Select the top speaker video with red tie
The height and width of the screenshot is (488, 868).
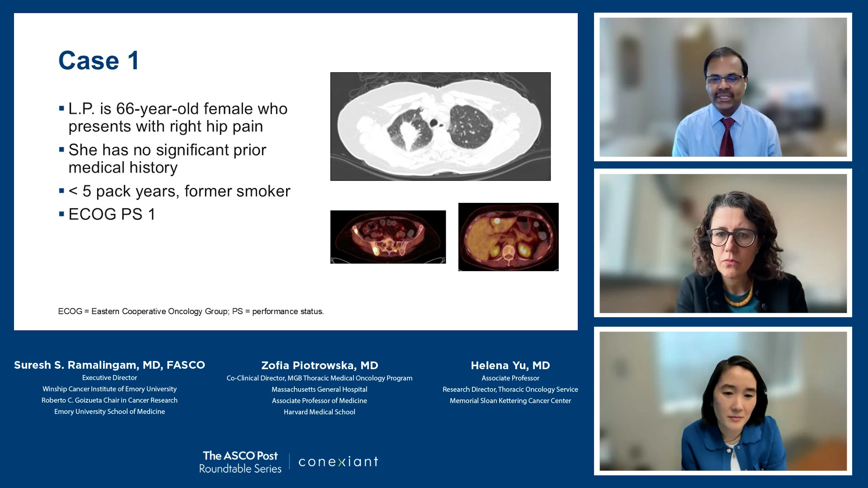pos(723,87)
